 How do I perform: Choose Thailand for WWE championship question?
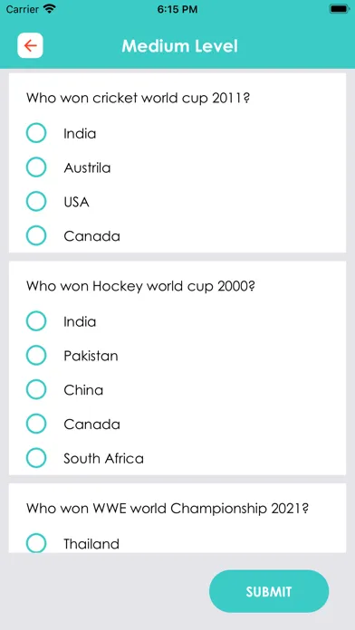click(36, 543)
